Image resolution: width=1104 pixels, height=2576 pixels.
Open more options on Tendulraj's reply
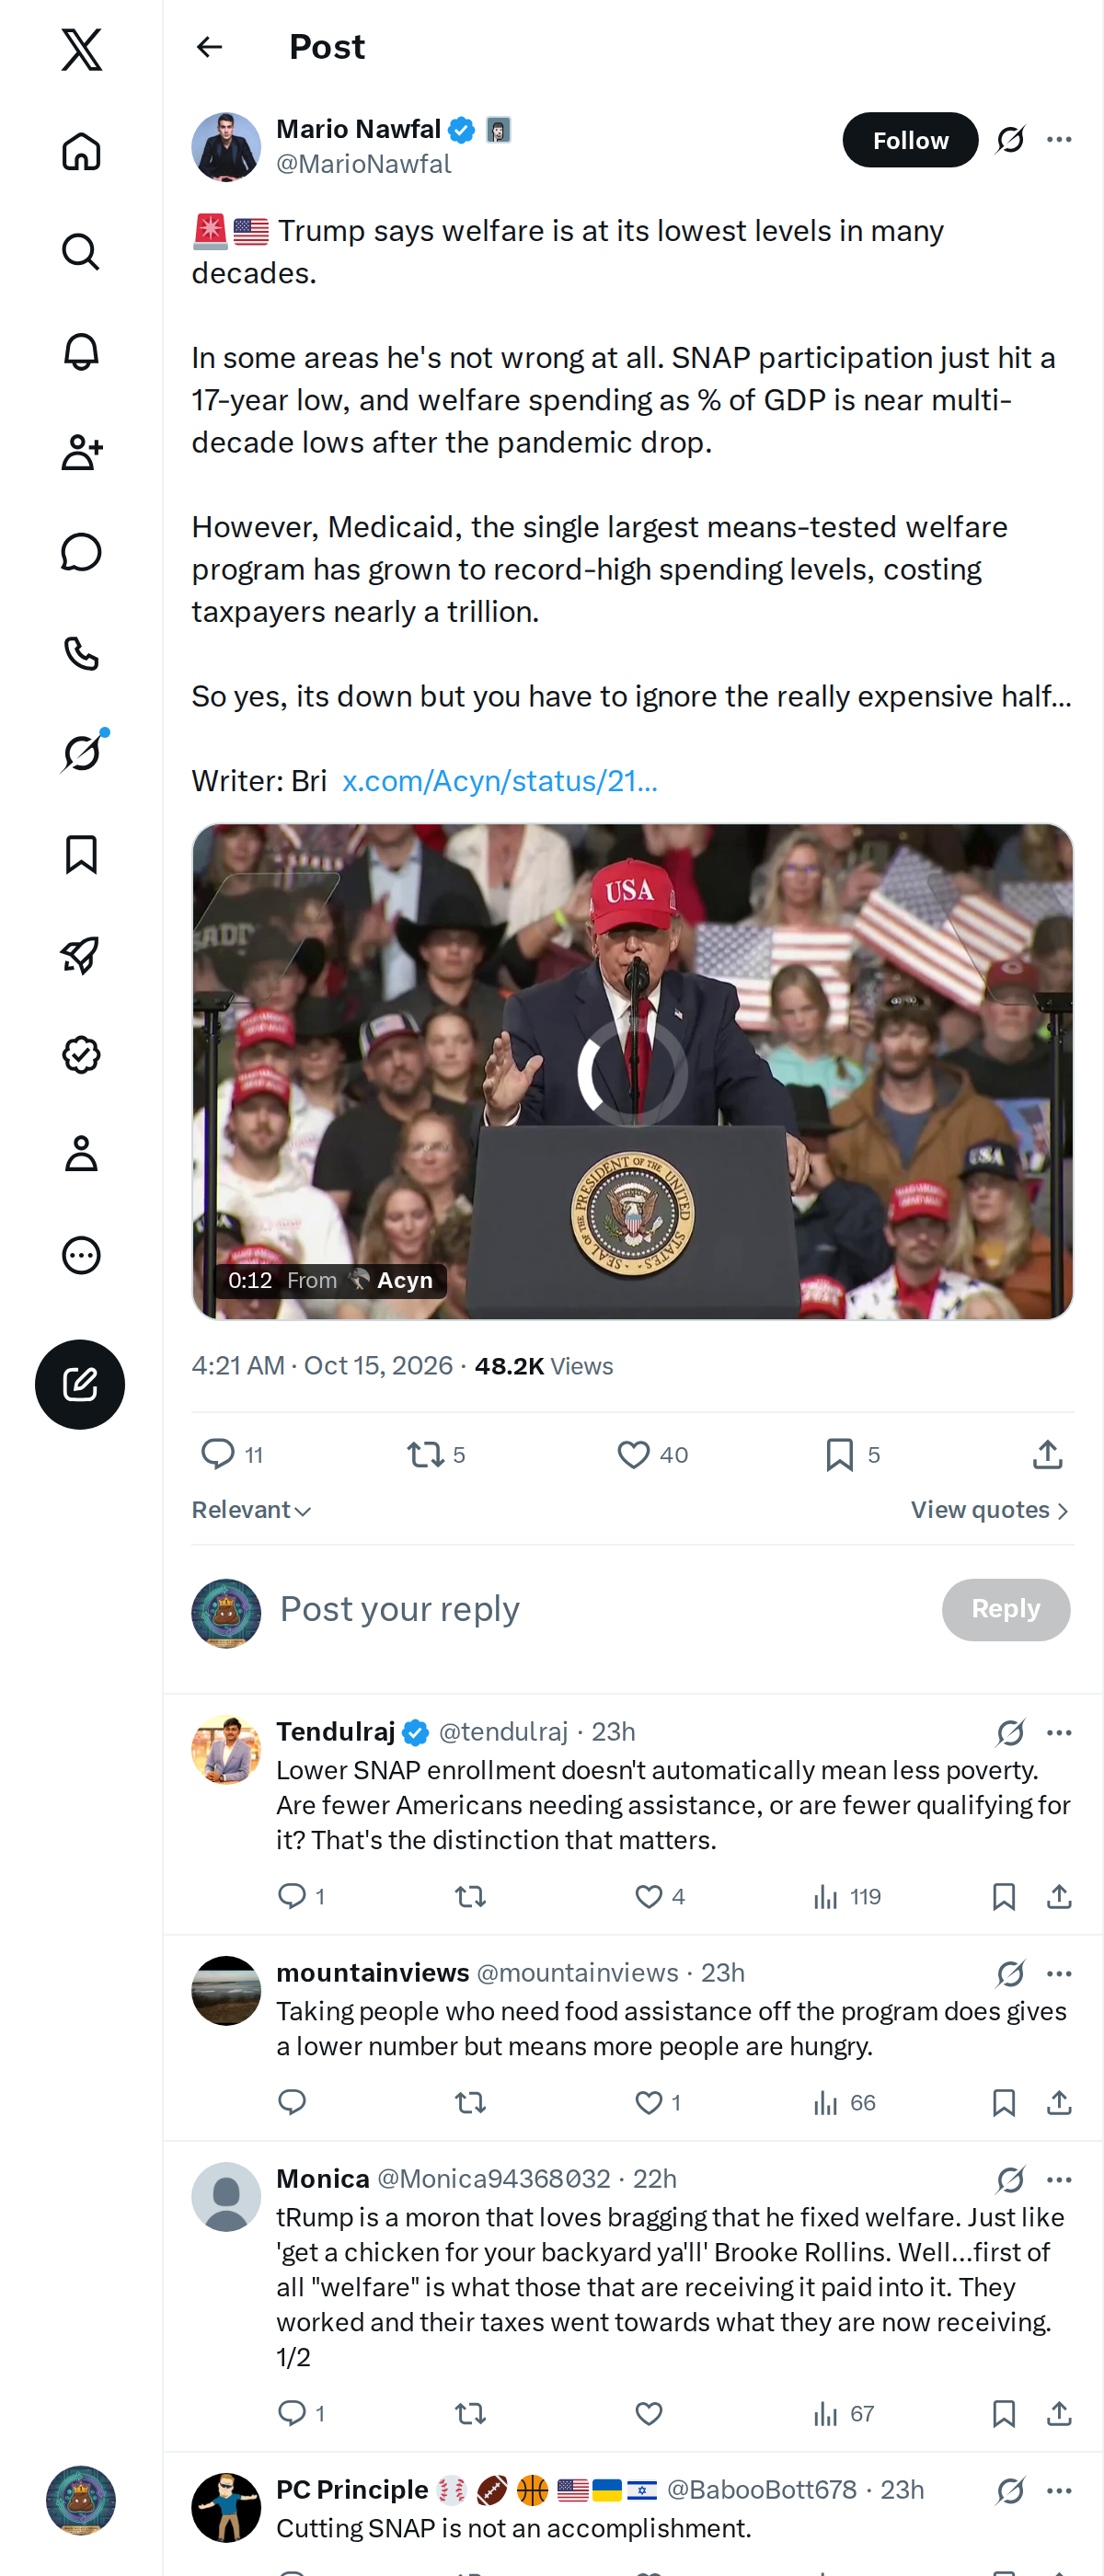[x=1059, y=1732]
